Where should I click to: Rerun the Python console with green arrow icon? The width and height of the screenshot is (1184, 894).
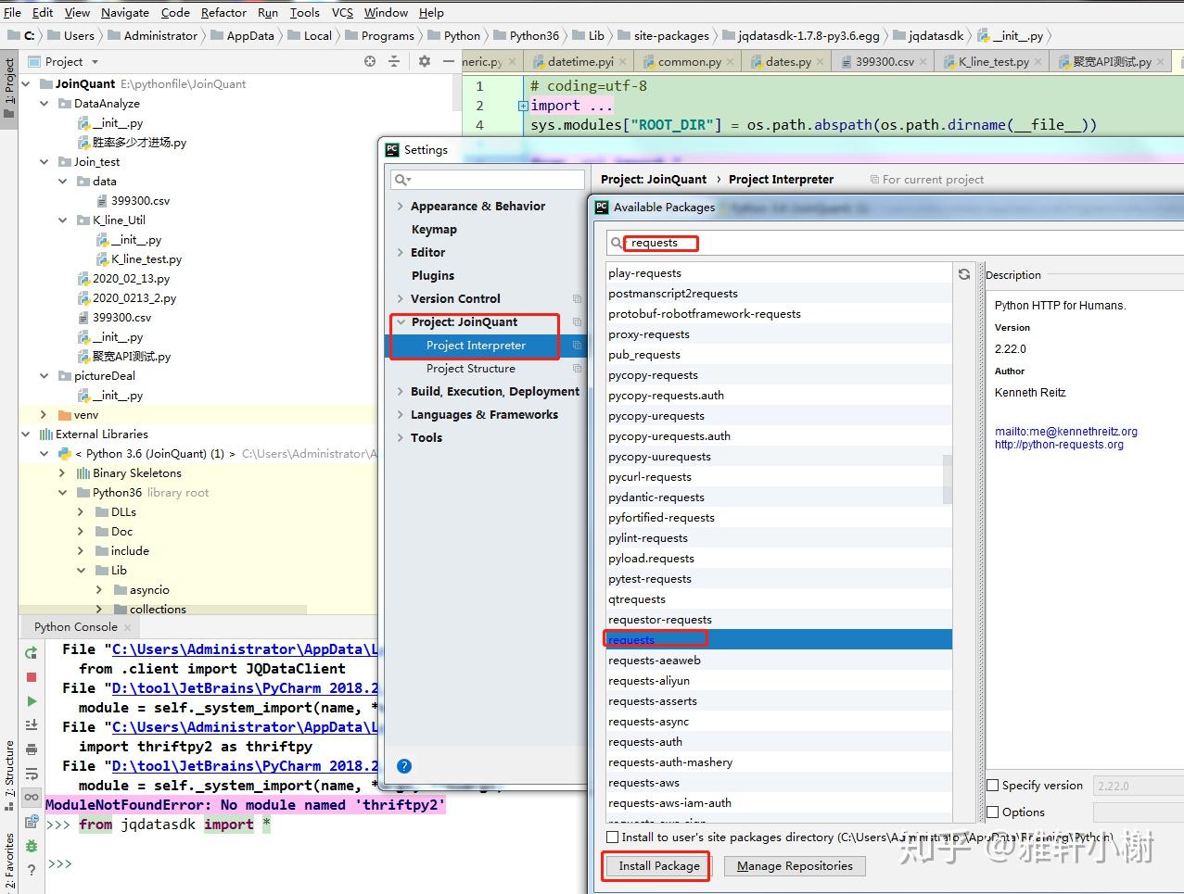32,653
